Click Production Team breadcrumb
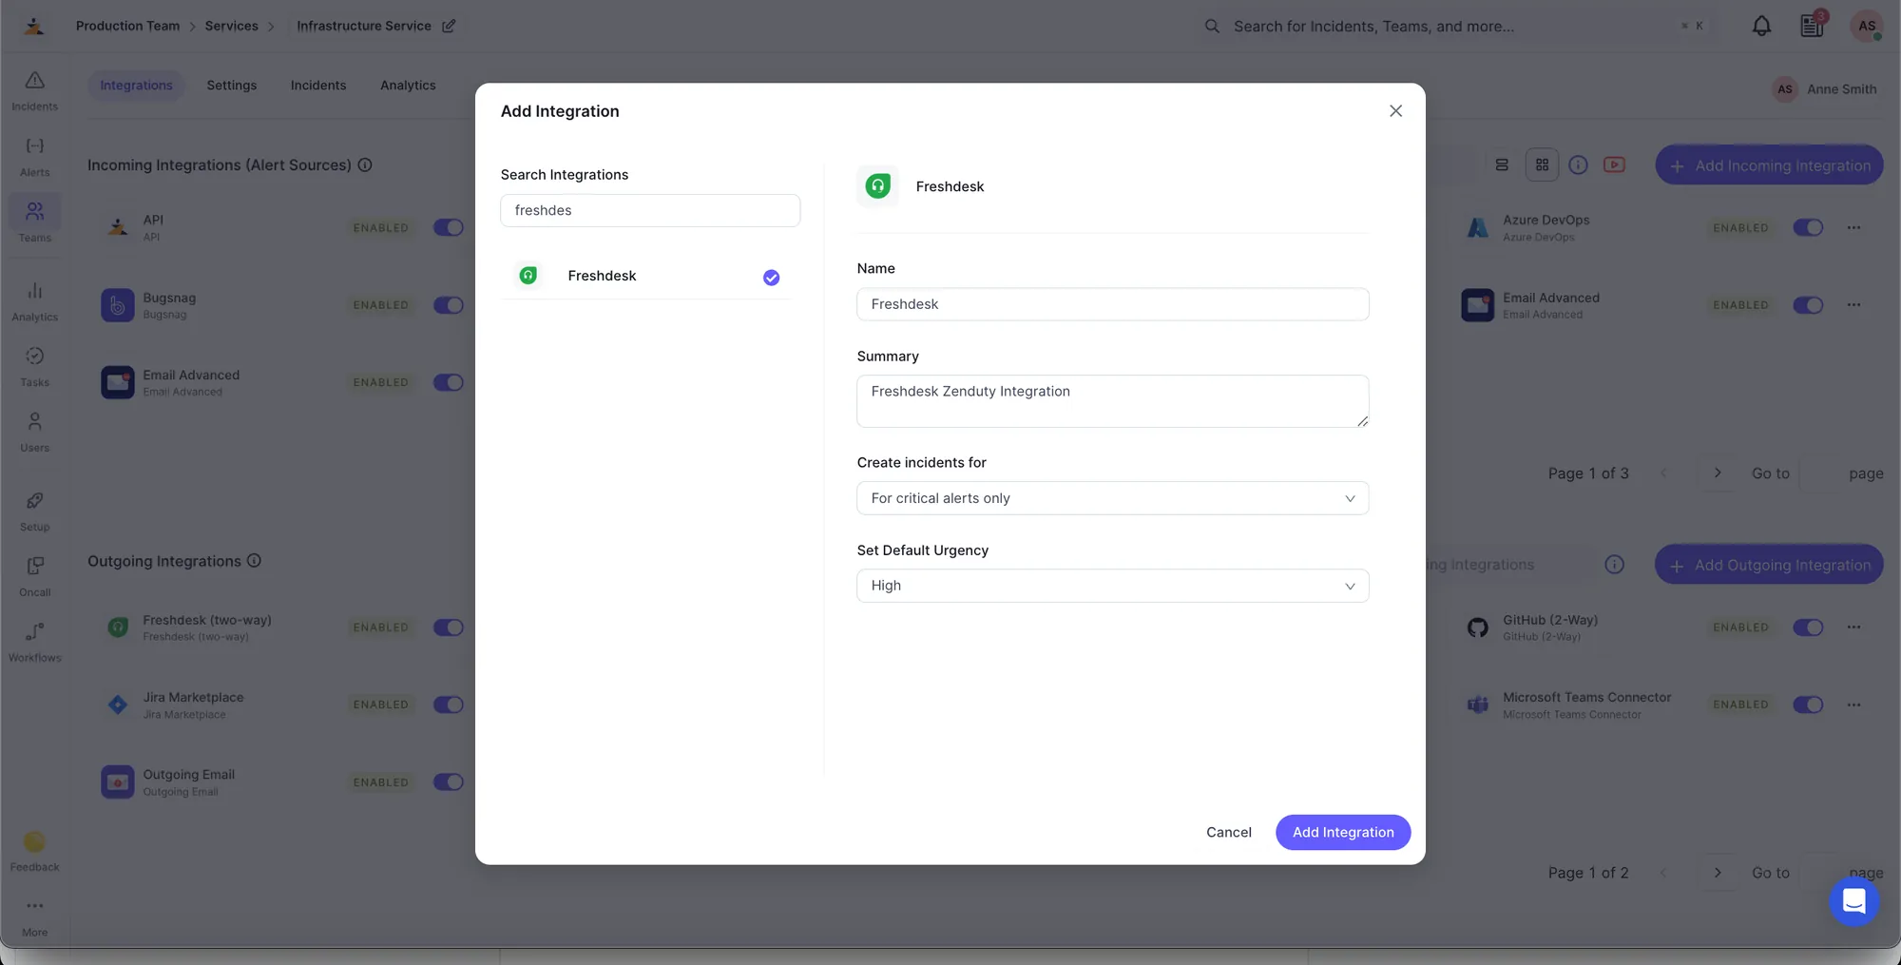The height and width of the screenshot is (965, 1901). coord(127,26)
